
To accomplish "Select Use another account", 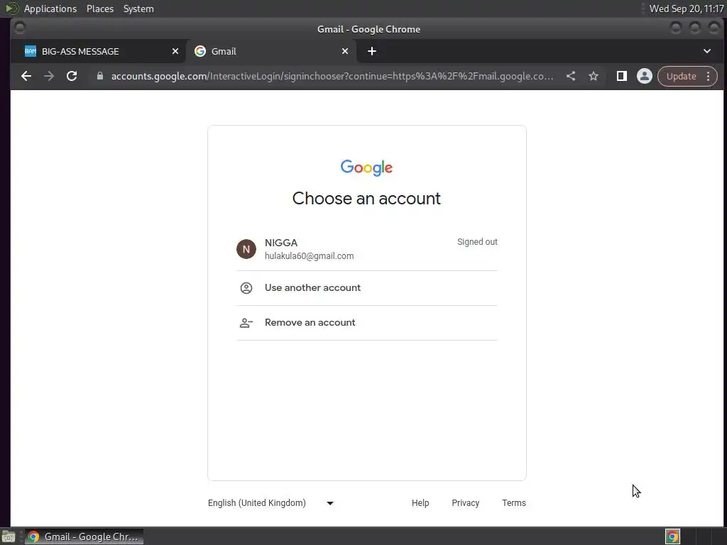I will pyautogui.click(x=367, y=288).
